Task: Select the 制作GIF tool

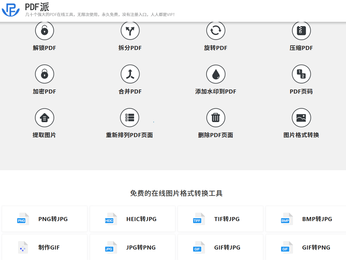Action: coord(44,247)
